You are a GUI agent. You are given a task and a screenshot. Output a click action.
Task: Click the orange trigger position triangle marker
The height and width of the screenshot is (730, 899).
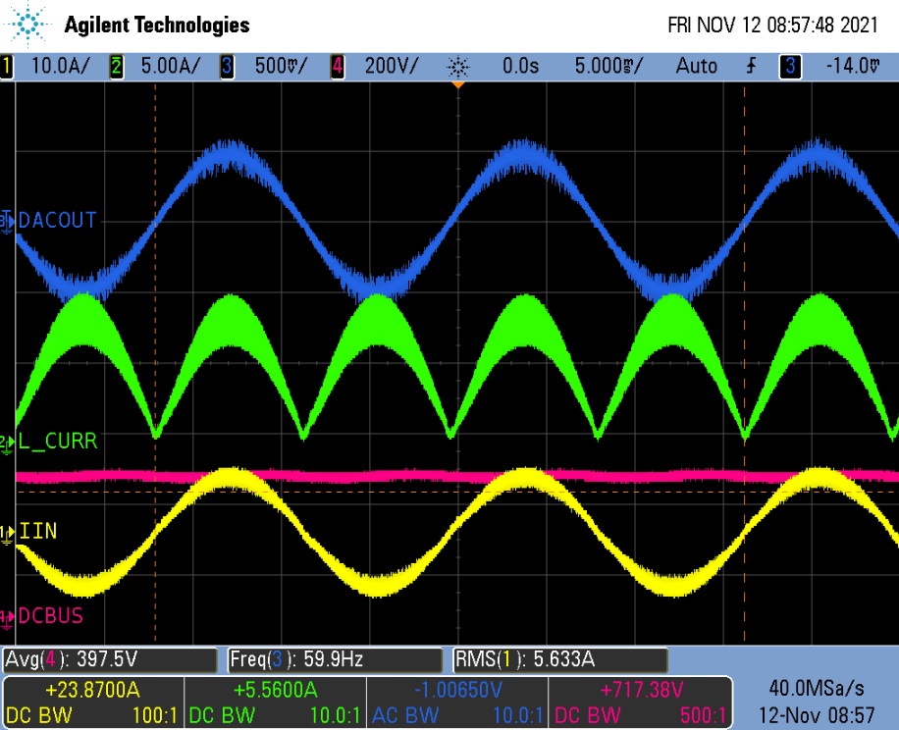point(457,85)
